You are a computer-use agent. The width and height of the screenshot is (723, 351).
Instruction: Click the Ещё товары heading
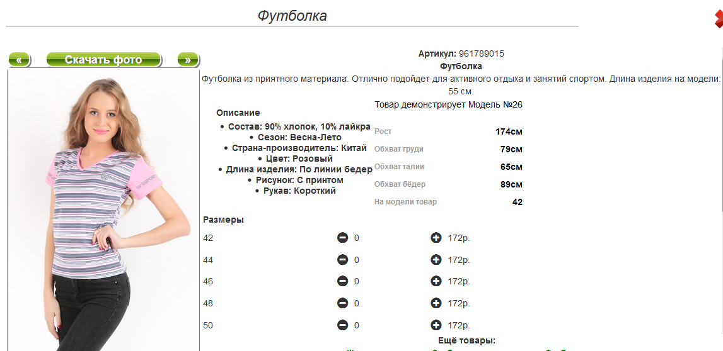(466, 341)
